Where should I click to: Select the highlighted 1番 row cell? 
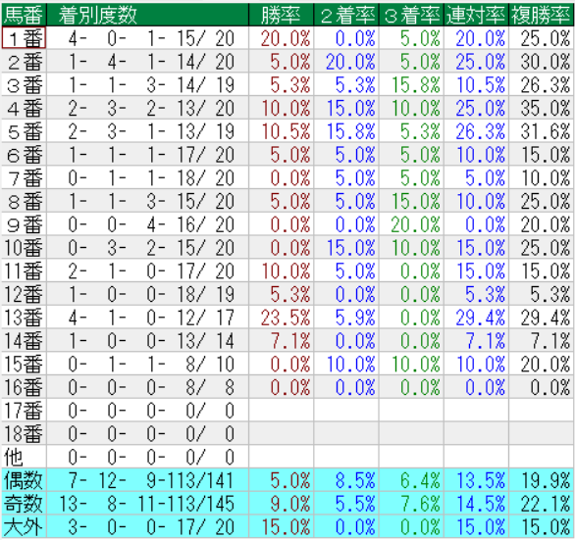24,38
